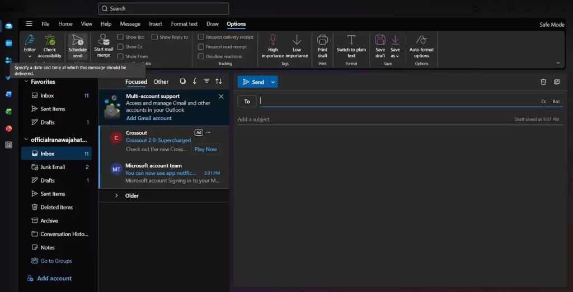The image size is (573, 292).
Task: Switch to Home tab
Action: coord(65,23)
